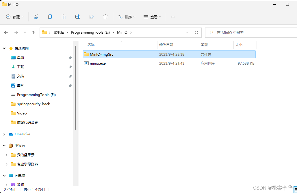Viewport: 297px width, 193px height.
Task: Expand the 视频 tree node
Action: coord(6,185)
